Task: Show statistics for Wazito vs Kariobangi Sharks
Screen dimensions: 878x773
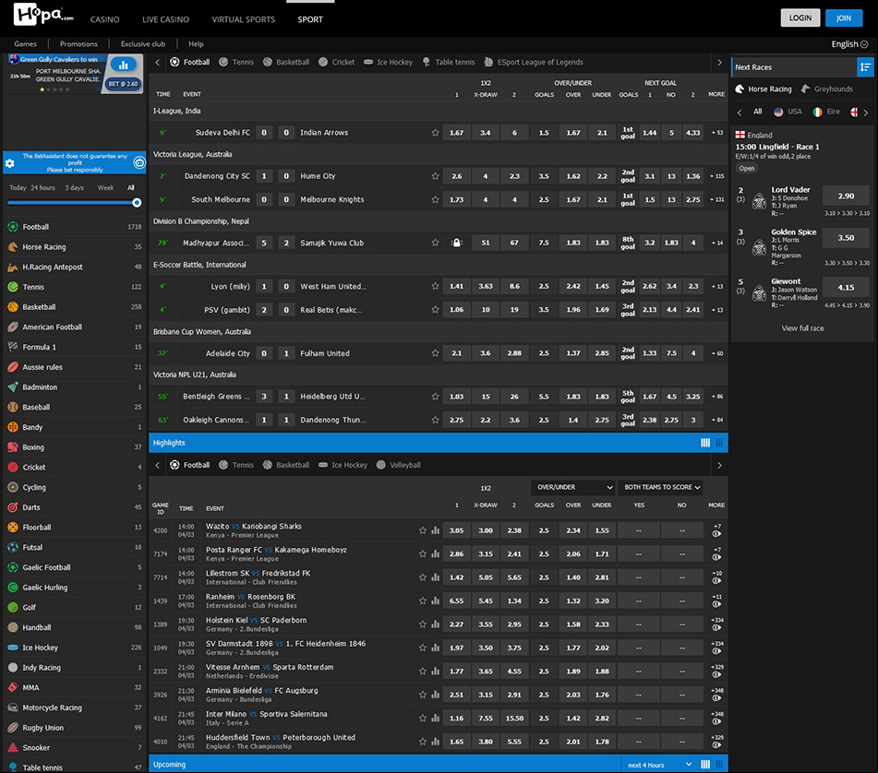Action: (x=435, y=530)
